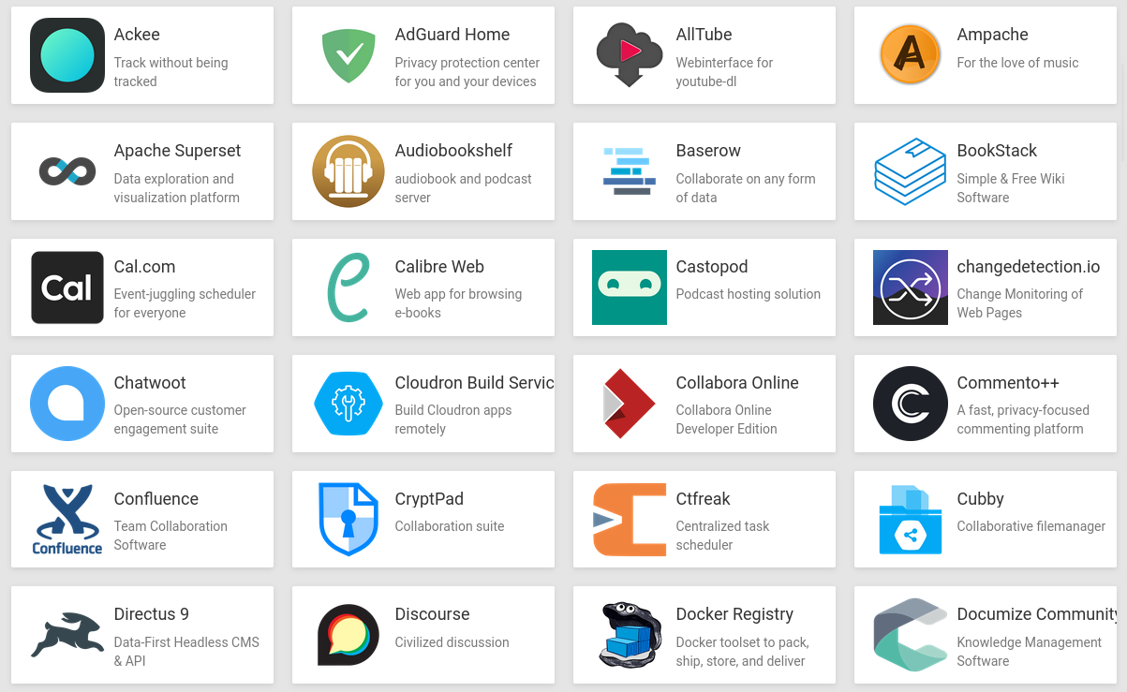Viewport: 1127px width, 692px height.
Task: Click the Commento++ dark circle icon
Action: (x=911, y=404)
